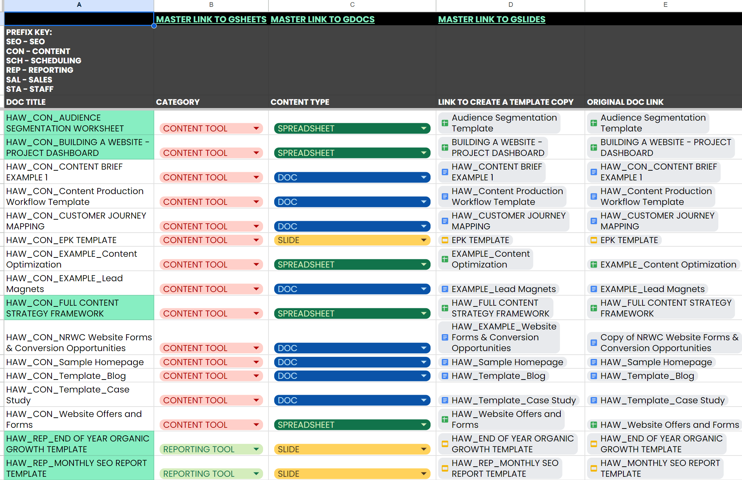The height and width of the screenshot is (480, 742).
Task: Click Docs icon of HAW_EXAMPLE_Website Forms copy link
Action: tap(445, 337)
